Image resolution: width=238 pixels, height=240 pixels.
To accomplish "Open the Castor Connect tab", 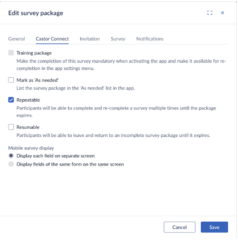I will (x=52, y=39).
